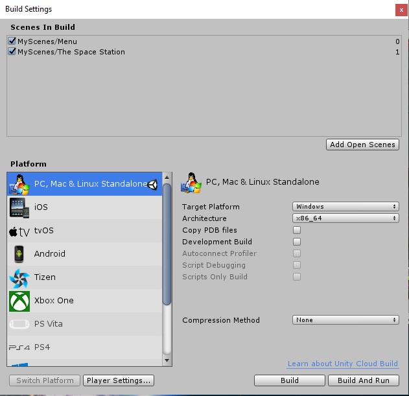Open the Target Platform dropdown
409x396 pixels.
point(345,206)
